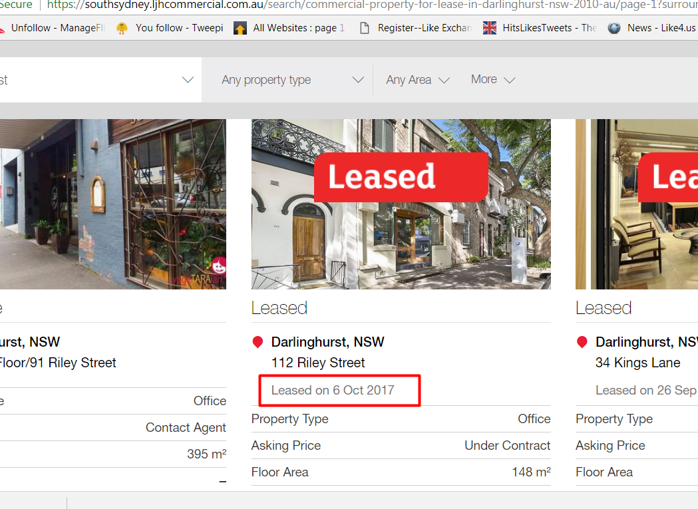Click Darlinghurst, NSW above 112 Riley Street

click(x=327, y=342)
